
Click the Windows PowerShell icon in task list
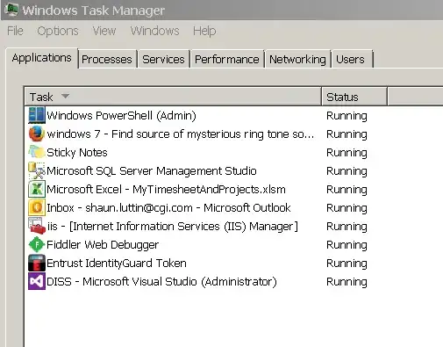[x=37, y=115]
